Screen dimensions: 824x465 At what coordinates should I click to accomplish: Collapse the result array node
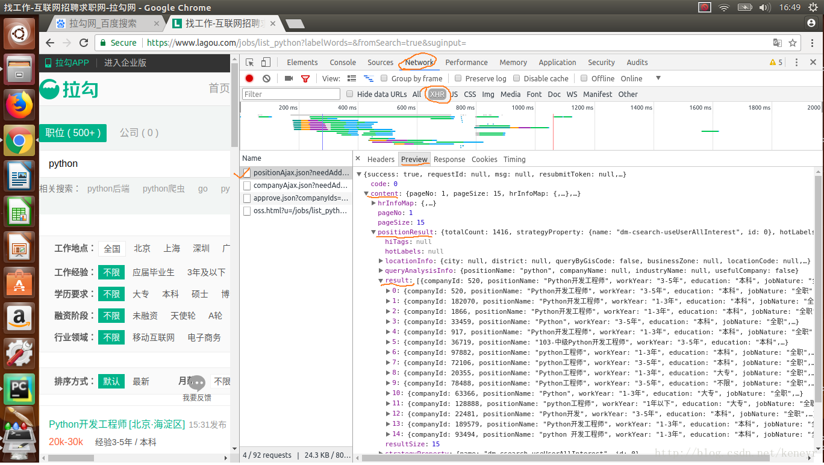coord(381,281)
